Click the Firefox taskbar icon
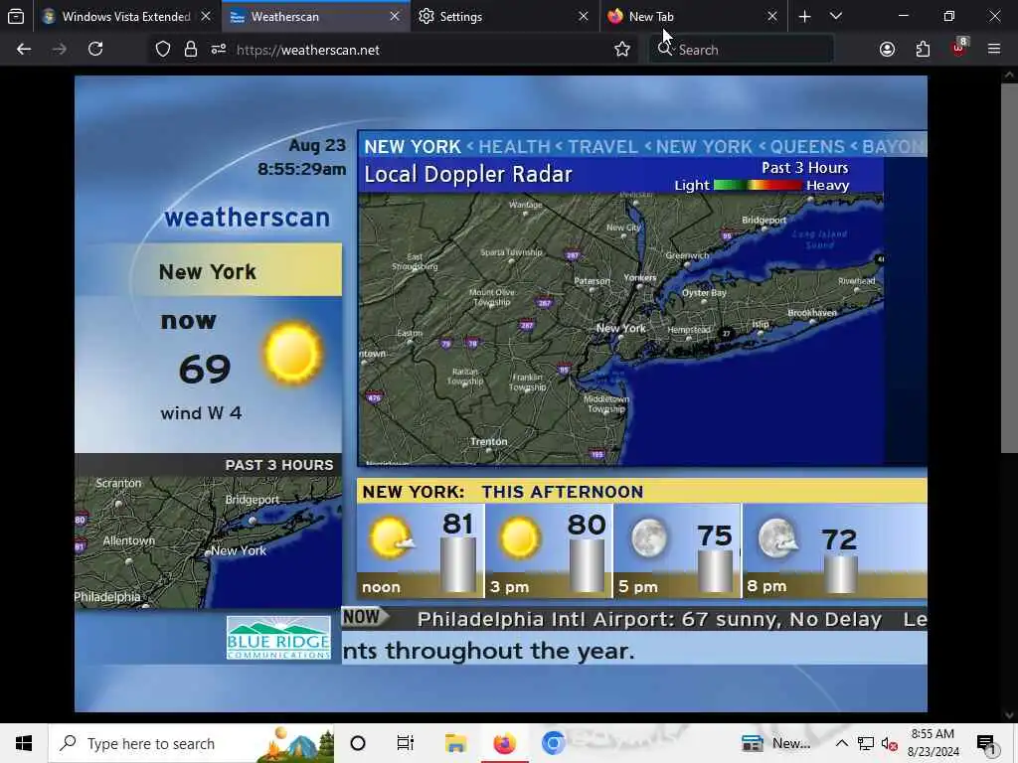 point(504,743)
